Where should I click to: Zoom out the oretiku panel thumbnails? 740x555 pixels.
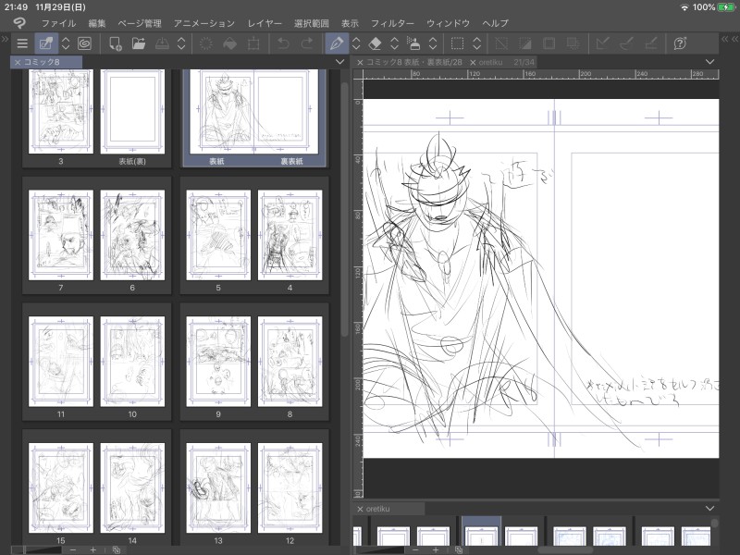(x=415, y=549)
